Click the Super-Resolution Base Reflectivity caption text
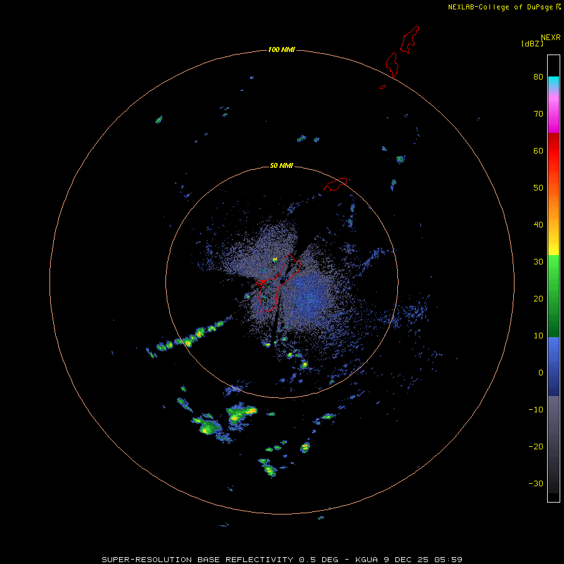This screenshot has height=564, width=564. point(281,560)
